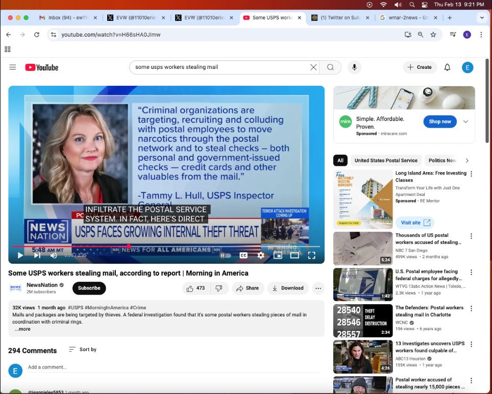This screenshot has width=492, height=394.
Task: Expand Mira ad chevron
Action: [465, 121]
